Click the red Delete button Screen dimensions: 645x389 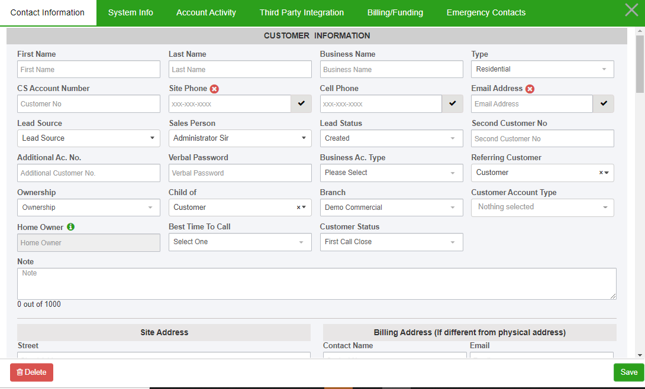pyautogui.click(x=32, y=372)
